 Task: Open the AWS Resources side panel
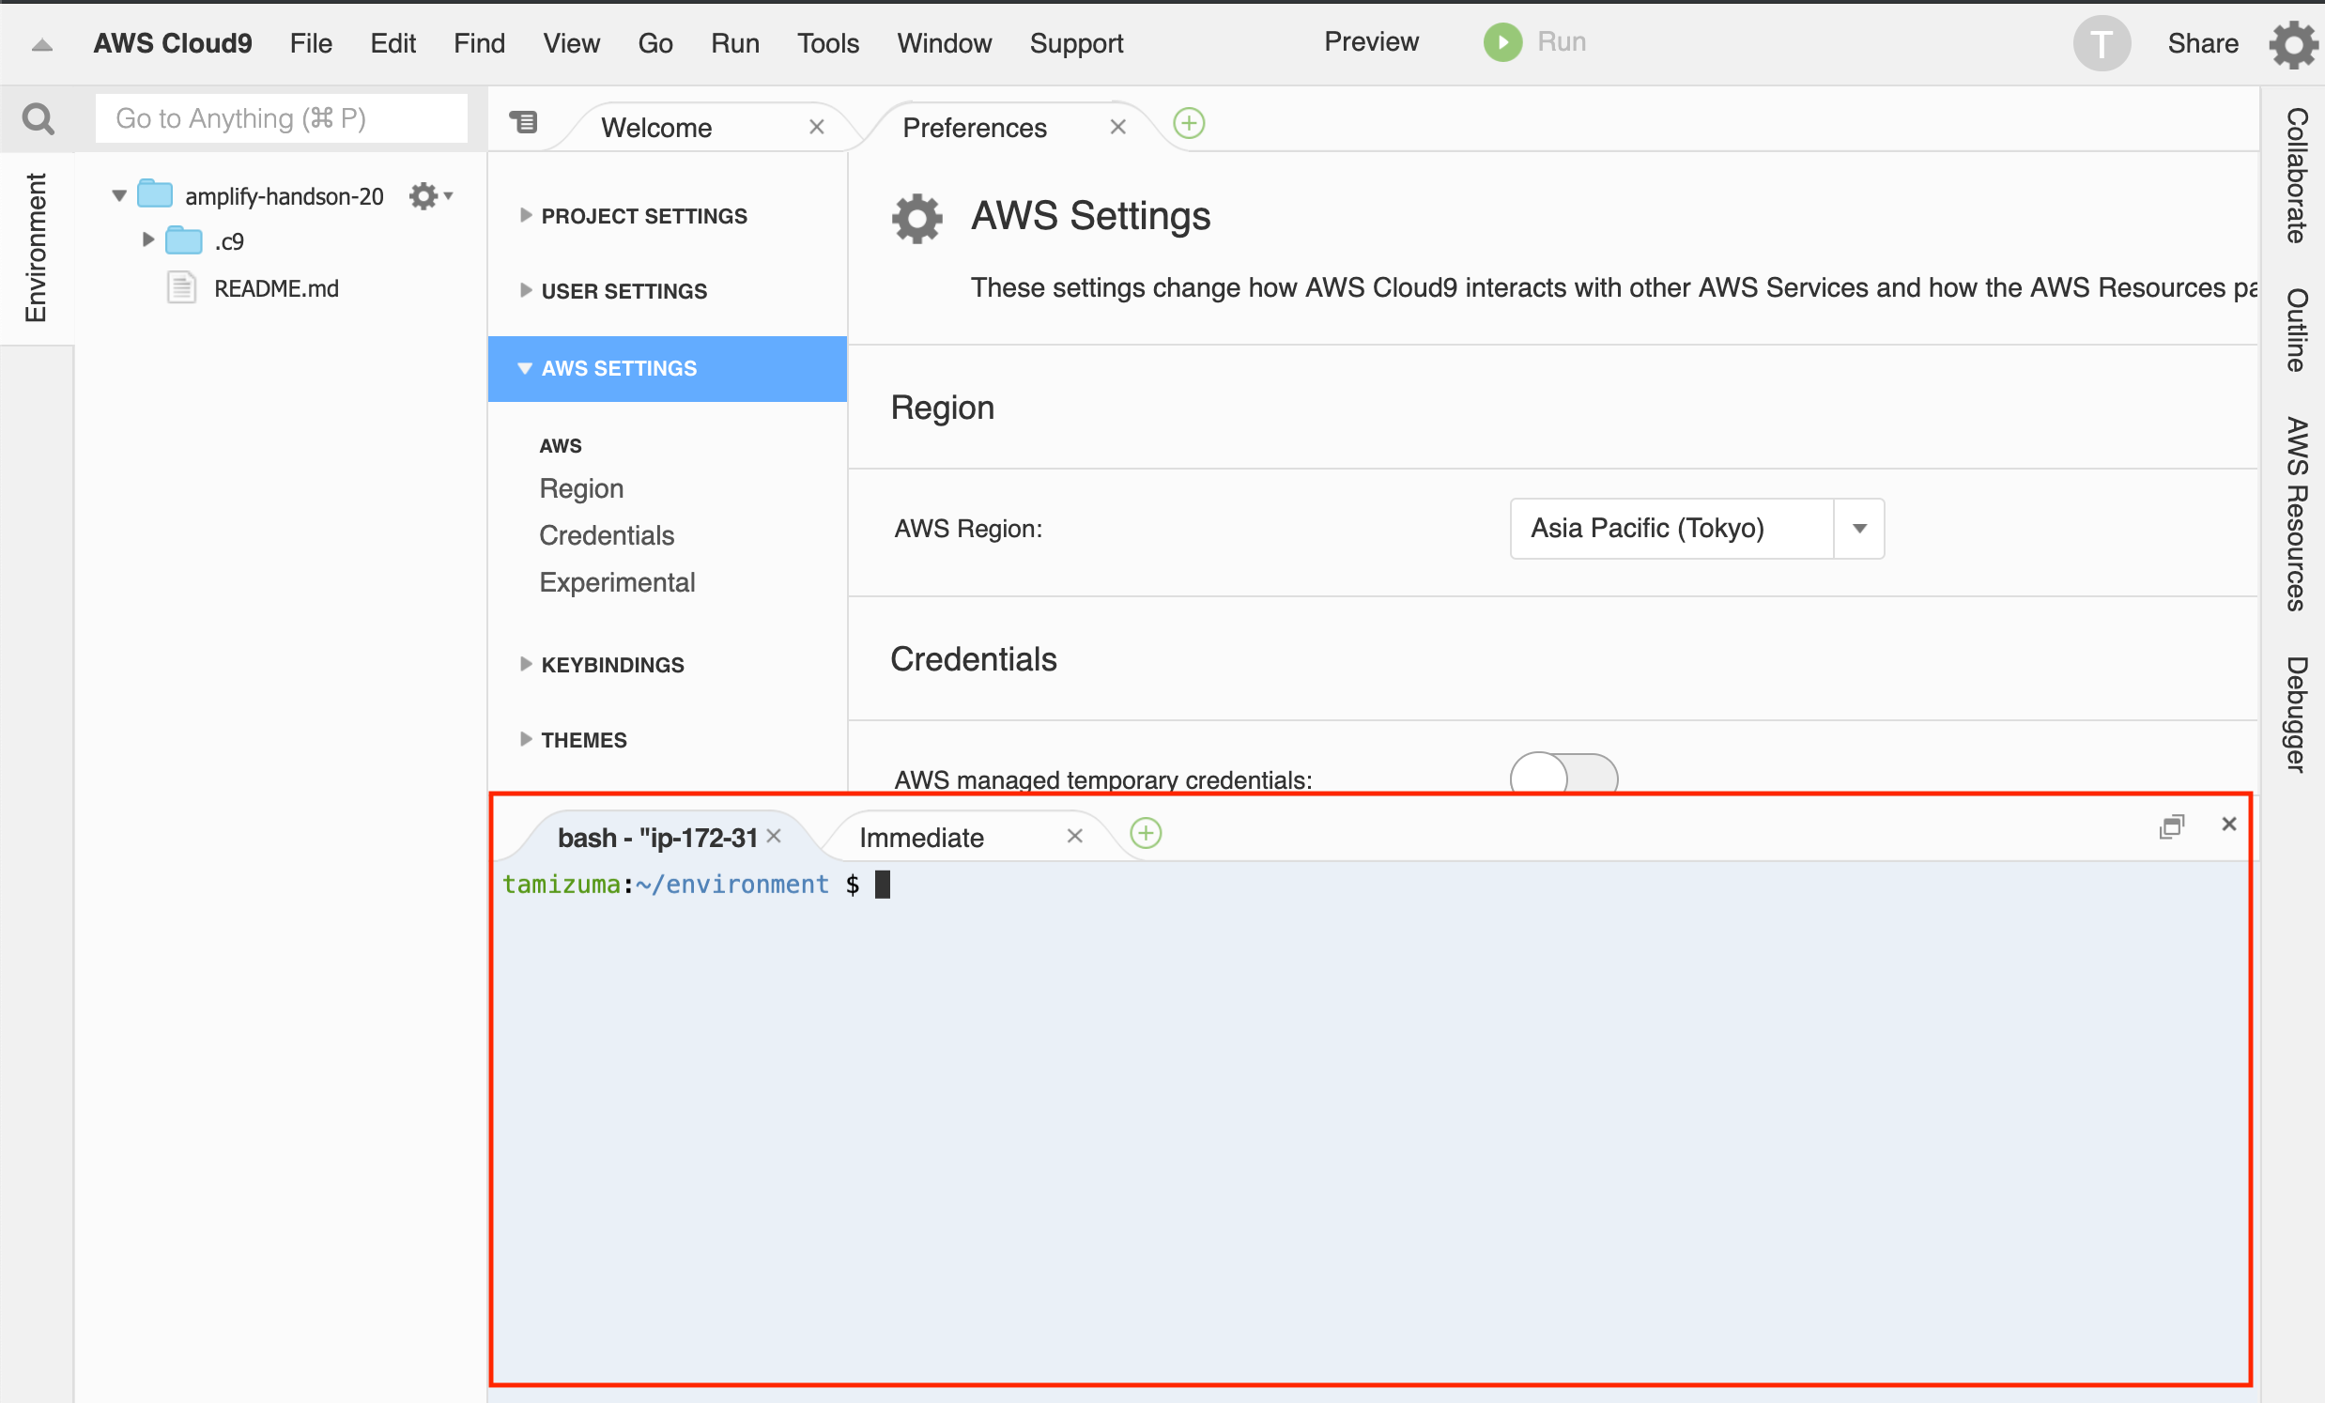[x=2295, y=515]
